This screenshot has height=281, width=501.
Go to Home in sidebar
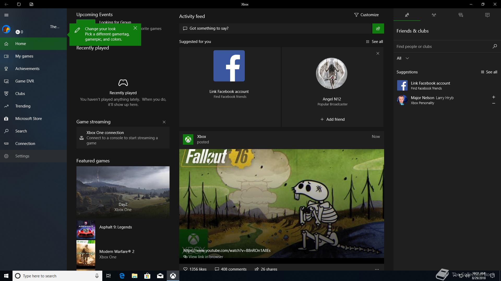[33, 44]
